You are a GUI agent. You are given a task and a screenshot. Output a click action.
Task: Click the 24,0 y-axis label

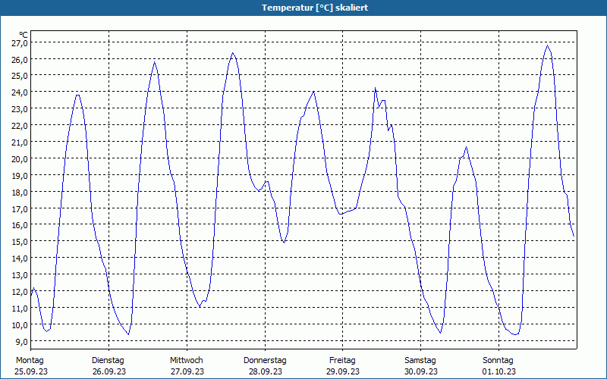pos(20,92)
